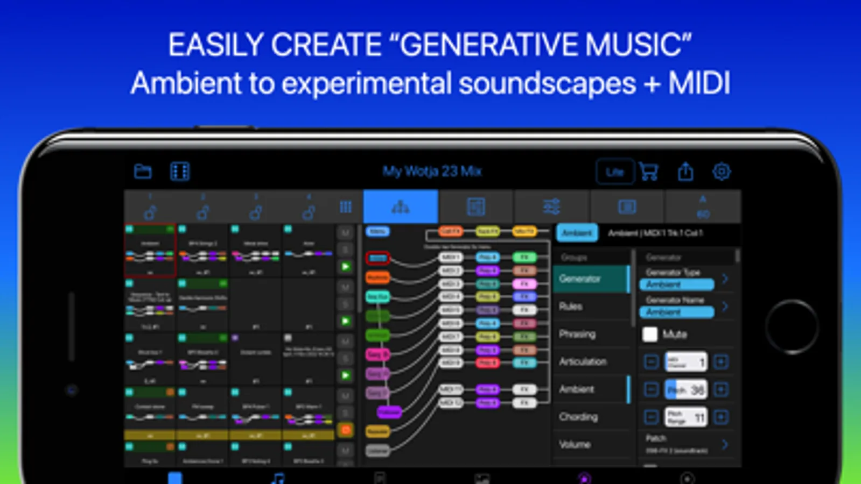Increase Pitch 36 with the plus button

721,389
